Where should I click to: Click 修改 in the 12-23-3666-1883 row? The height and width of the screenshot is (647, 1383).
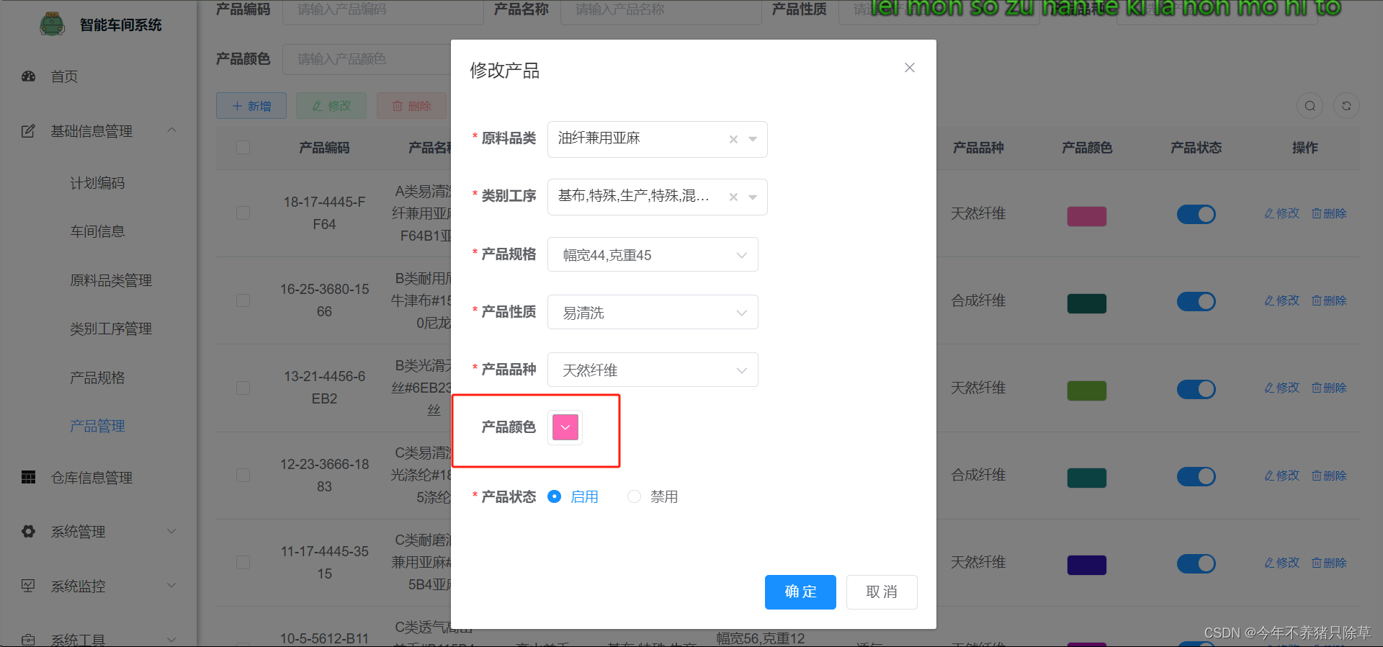1282,476
